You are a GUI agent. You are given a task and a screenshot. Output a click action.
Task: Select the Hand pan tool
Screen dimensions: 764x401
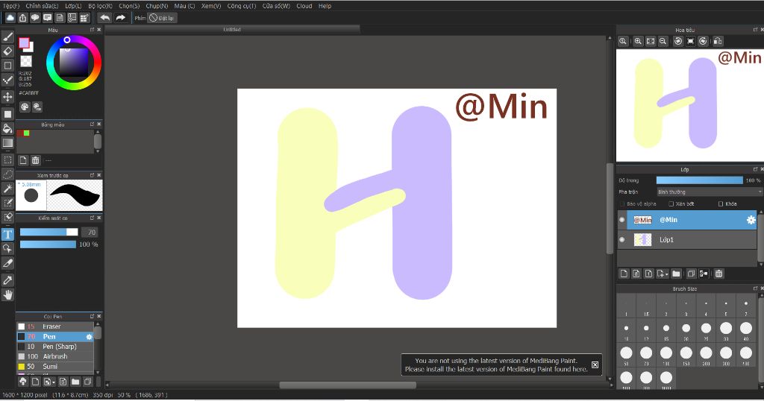tap(7, 295)
